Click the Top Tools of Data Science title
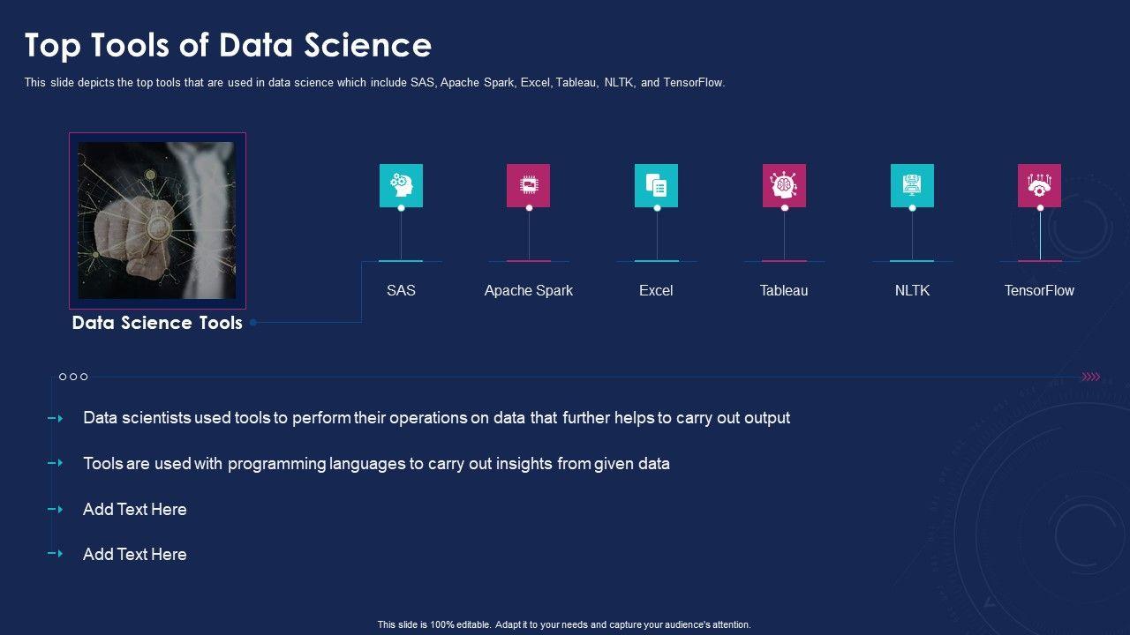 click(228, 45)
